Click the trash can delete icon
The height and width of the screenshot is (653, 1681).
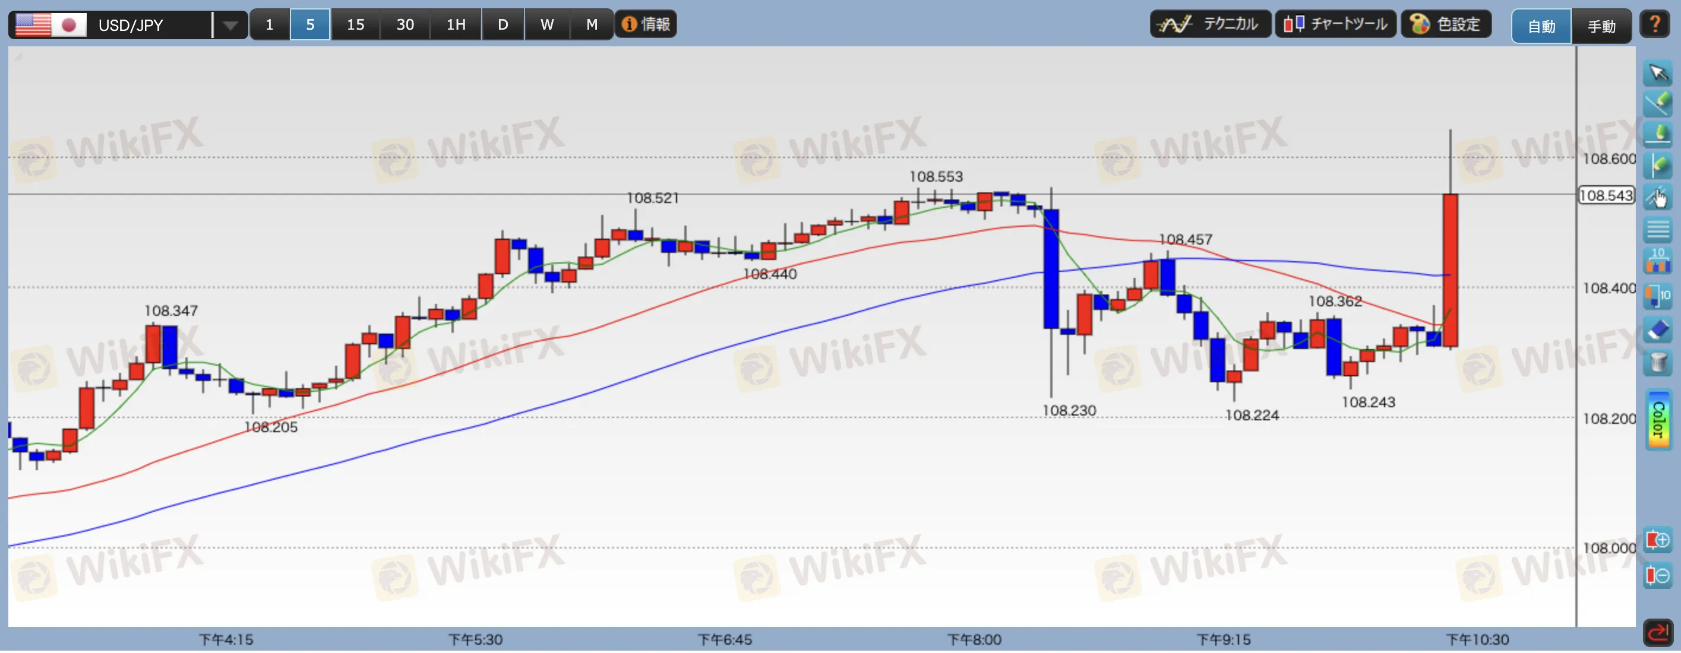[x=1657, y=362]
